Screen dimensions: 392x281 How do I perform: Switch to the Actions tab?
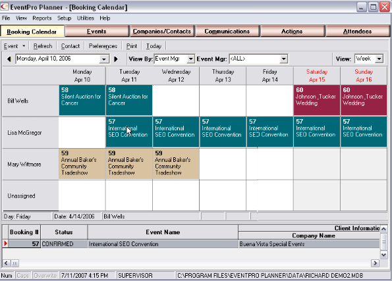[292, 31]
